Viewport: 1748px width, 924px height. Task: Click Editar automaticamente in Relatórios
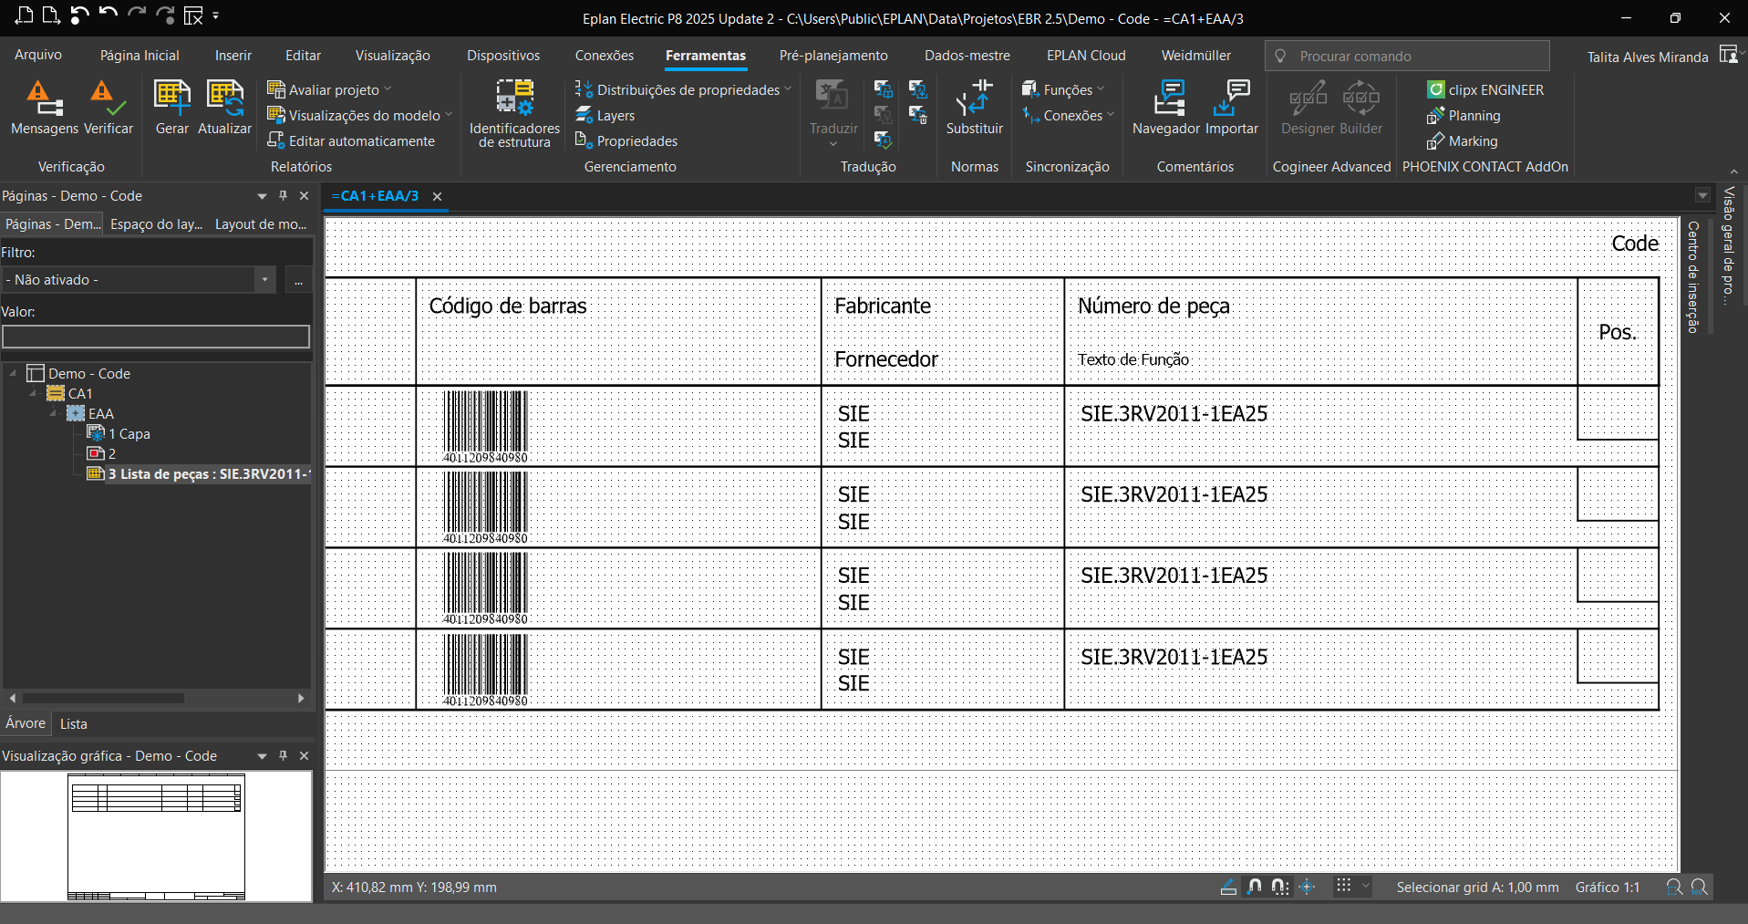click(351, 141)
